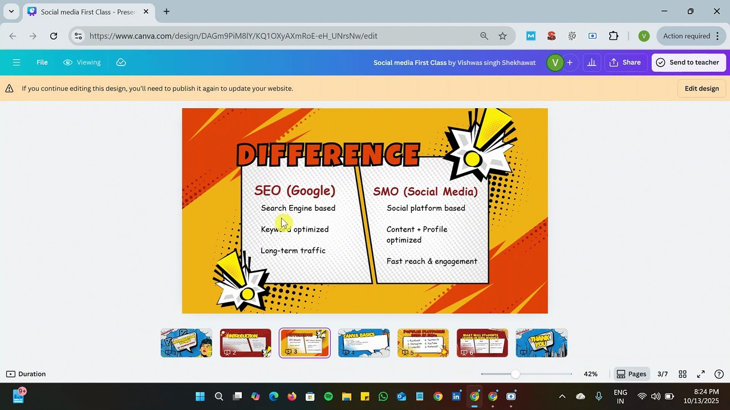Open Windows taskbar Search
730x410 pixels.
tap(218, 396)
